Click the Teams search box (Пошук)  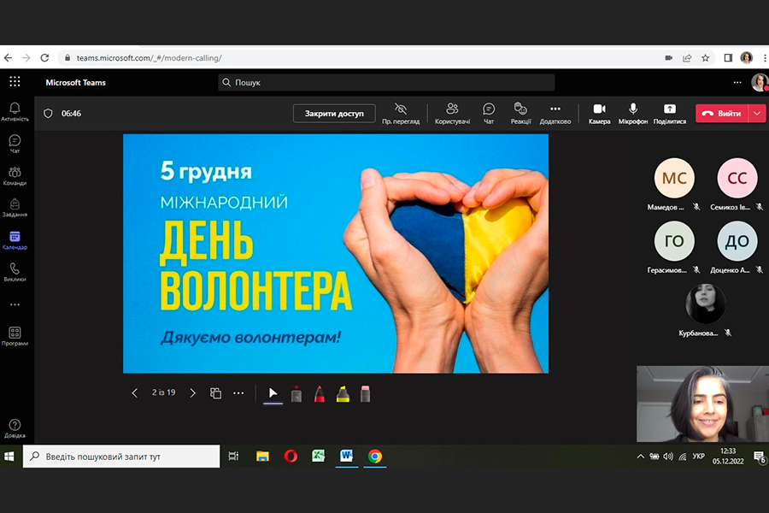386,82
